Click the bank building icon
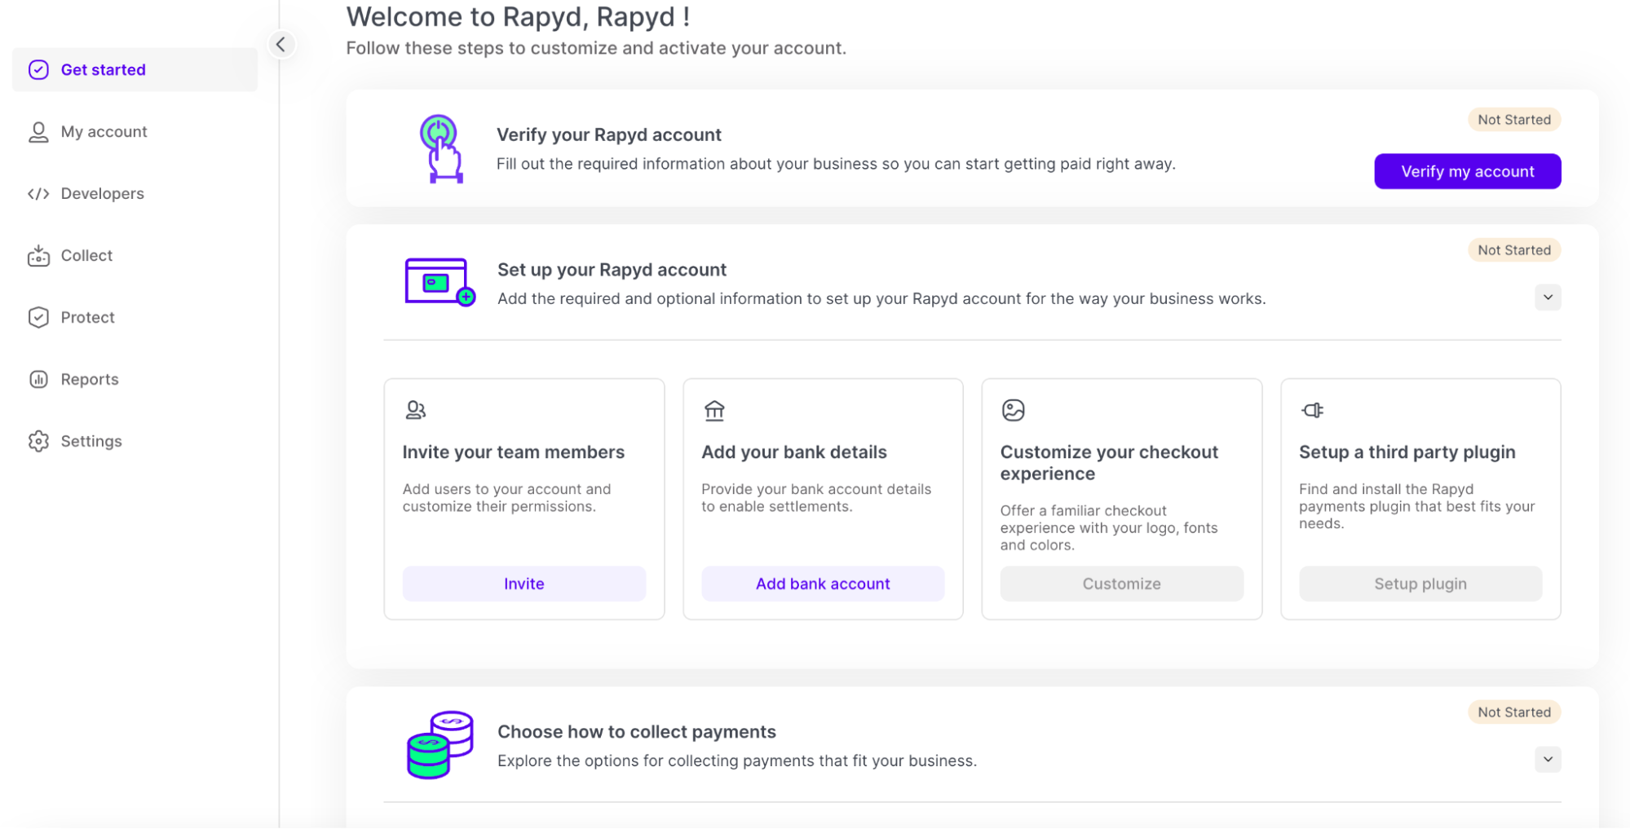This screenshot has height=829, width=1630. click(714, 410)
